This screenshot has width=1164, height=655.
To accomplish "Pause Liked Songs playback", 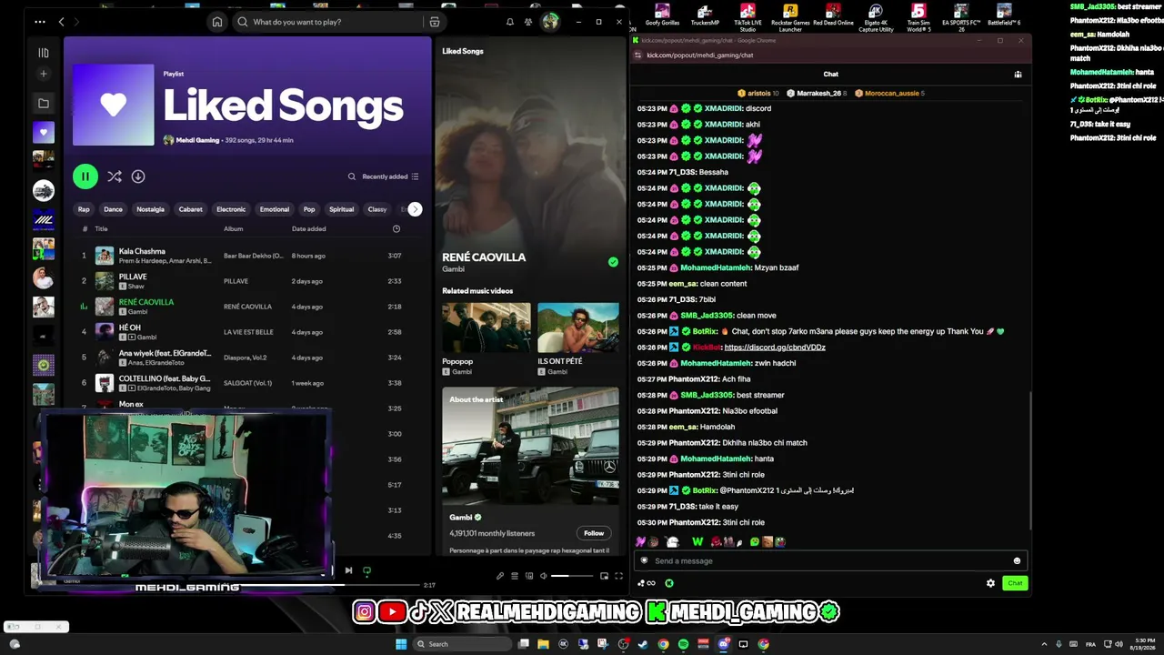I will [x=85, y=176].
